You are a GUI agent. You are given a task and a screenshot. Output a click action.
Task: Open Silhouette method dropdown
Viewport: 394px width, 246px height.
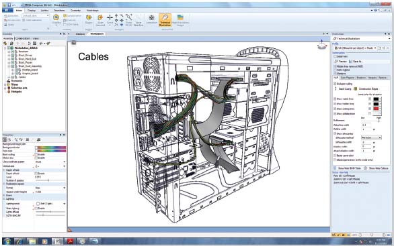(x=371, y=137)
